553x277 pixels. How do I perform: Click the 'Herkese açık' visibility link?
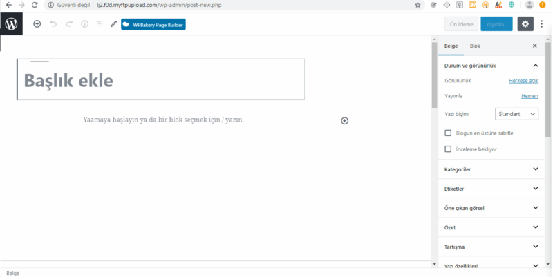[523, 80]
